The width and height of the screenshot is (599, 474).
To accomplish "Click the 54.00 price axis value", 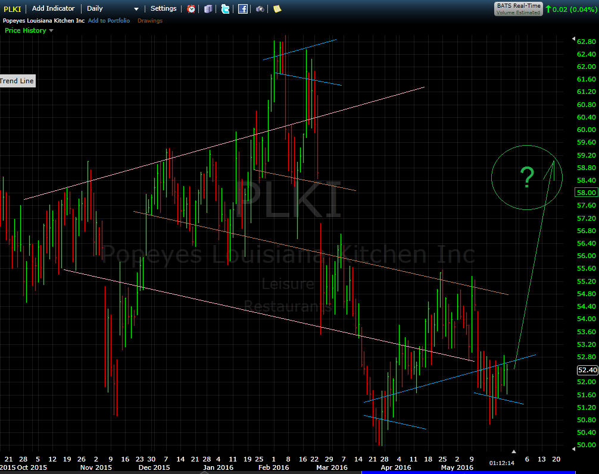I will click(586, 319).
